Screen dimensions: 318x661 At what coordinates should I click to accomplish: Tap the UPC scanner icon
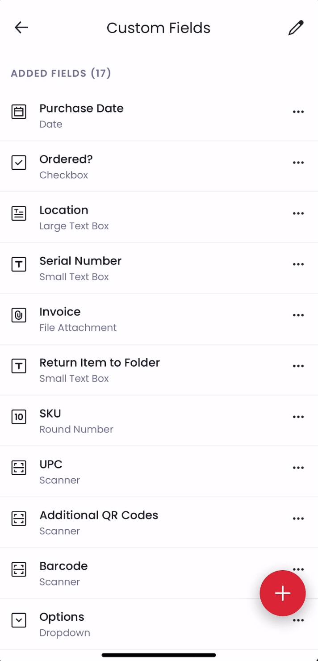(x=19, y=468)
